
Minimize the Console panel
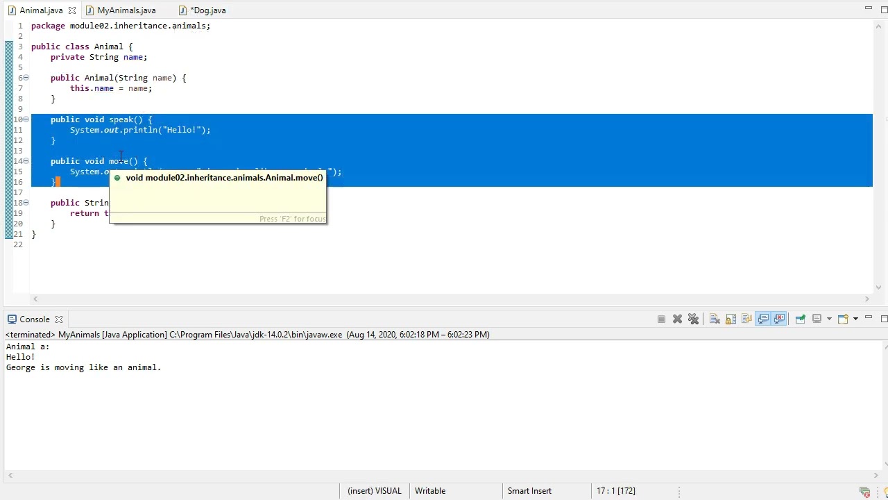868,318
